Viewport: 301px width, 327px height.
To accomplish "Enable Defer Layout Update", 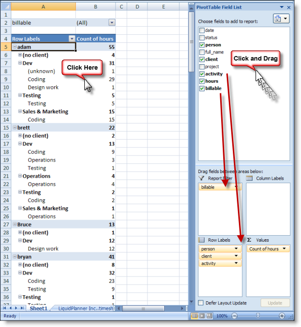I will (200, 303).
